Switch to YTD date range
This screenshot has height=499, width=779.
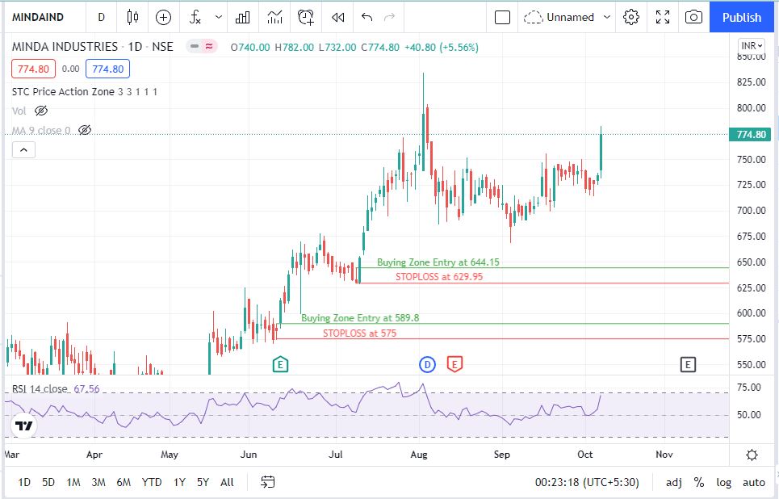152,482
